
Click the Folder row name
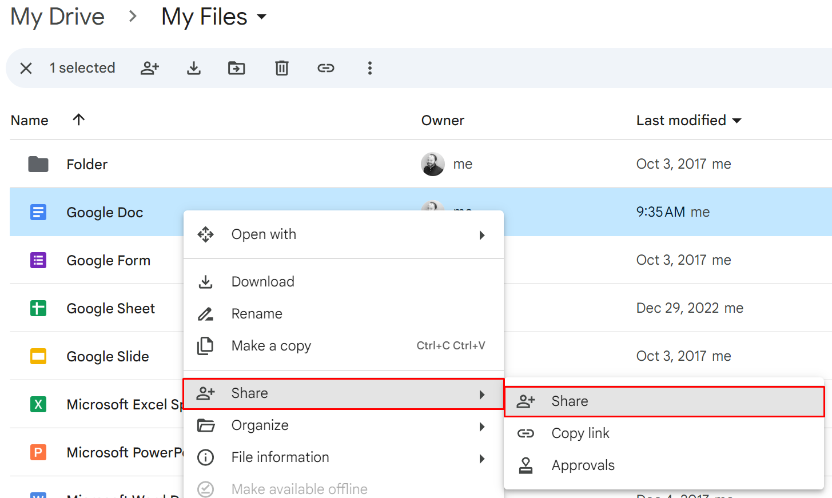pyautogui.click(x=87, y=165)
